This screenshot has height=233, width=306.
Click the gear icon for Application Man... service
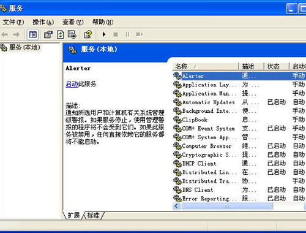coord(177,93)
